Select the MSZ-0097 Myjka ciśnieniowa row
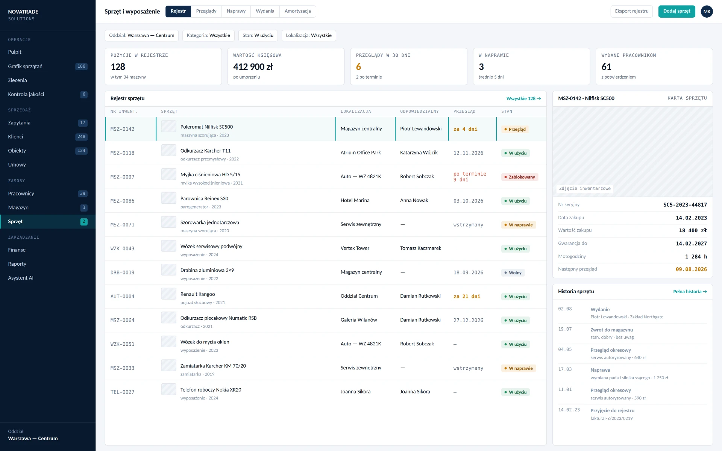The height and width of the screenshot is (451, 722). 326,177
